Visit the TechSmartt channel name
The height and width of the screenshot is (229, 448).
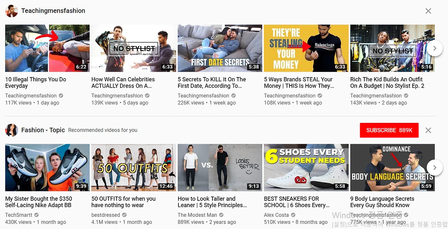coord(19,215)
